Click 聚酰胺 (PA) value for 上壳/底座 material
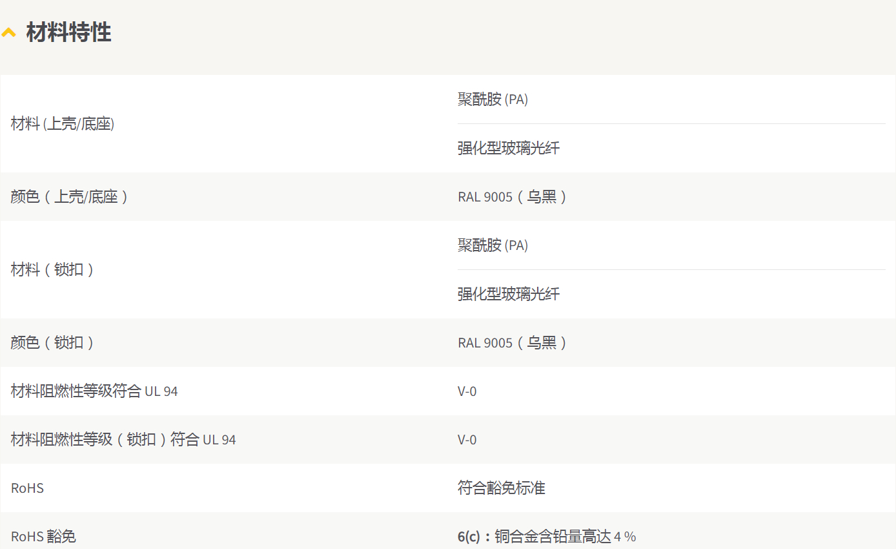Viewport: 896px width, 549px height. 493,99
